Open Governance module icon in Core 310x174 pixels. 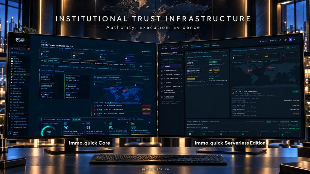11,91
